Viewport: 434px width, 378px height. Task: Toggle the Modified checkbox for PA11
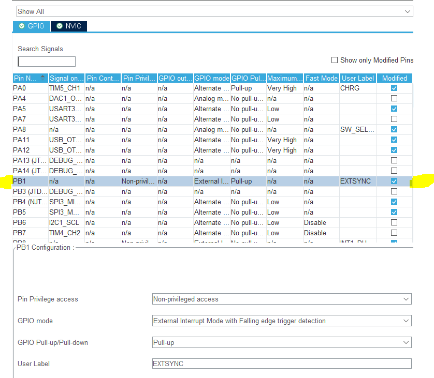pos(394,140)
